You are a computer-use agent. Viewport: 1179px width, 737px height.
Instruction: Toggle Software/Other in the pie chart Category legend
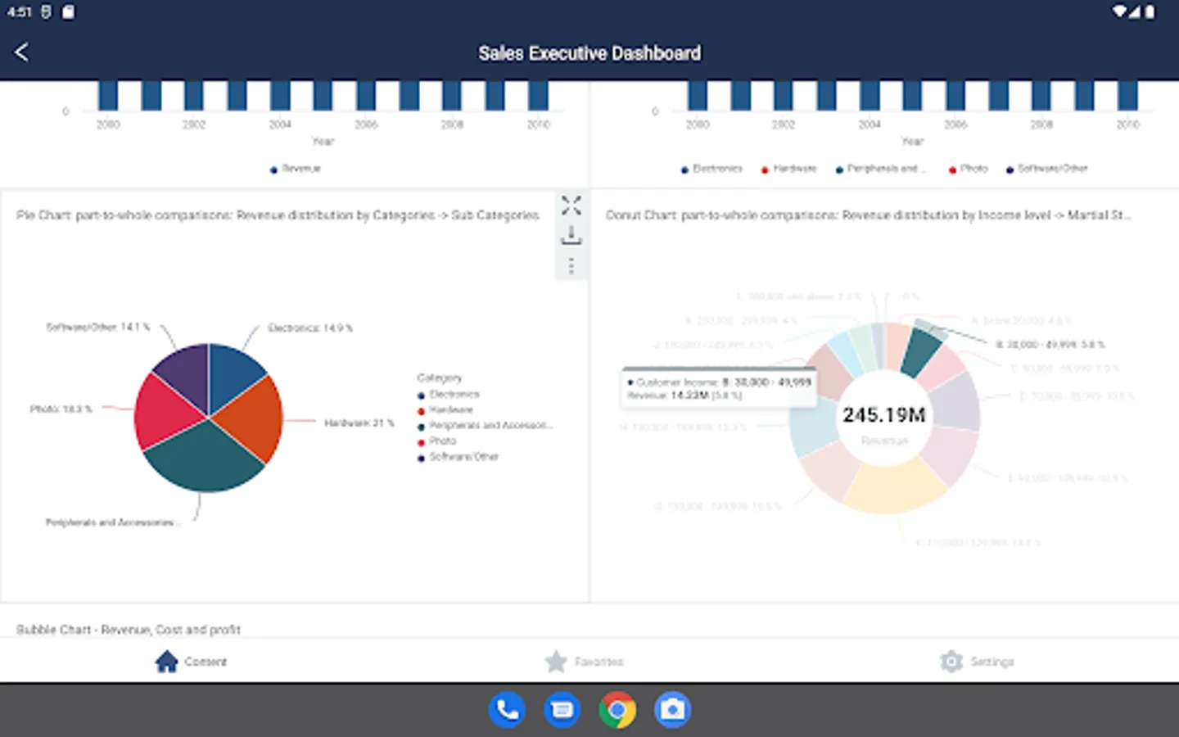point(458,457)
